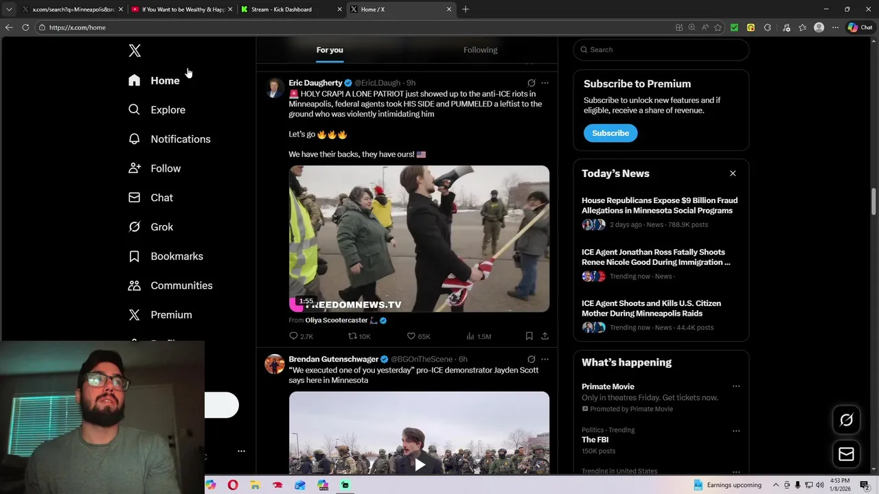Open floating messages envelope button
This screenshot has width=879, height=494.
point(846,454)
